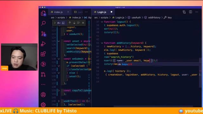Viewport: 203px width, 114px height.
Task: Click line 48 insert statement code
Action: tap(130, 60)
